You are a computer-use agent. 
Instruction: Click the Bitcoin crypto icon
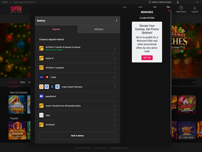coord(41,87)
